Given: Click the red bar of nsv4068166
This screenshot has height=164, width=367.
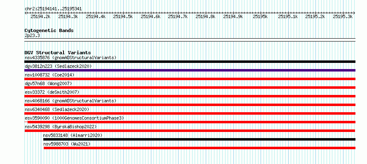Looking at the screenshot, I should [190, 105].
